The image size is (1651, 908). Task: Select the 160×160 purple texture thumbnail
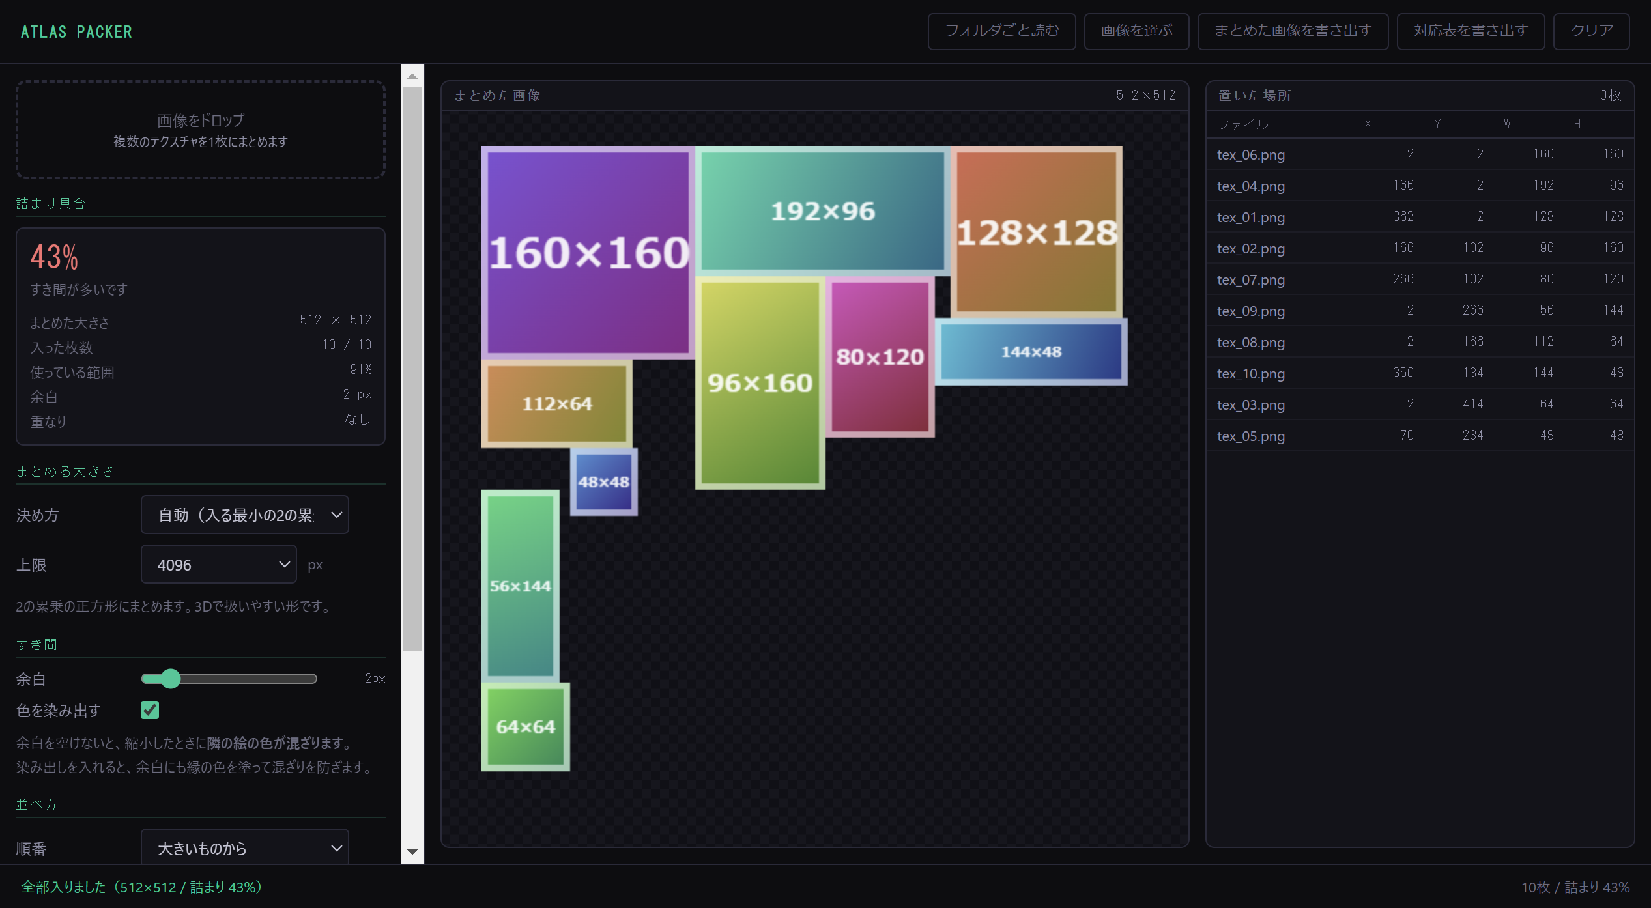point(588,253)
